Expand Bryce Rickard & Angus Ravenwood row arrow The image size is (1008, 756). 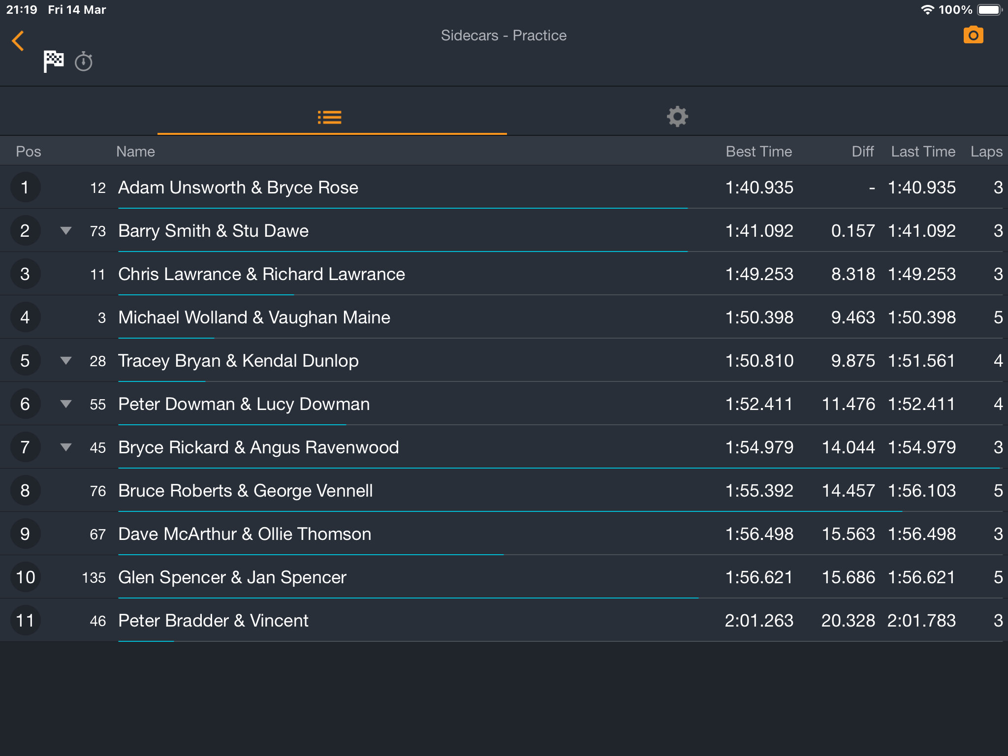click(66, 447)
